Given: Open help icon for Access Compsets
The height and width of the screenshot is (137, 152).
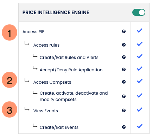Looking at the screenshot, I should pyautogui.click(x=124, y=82).
